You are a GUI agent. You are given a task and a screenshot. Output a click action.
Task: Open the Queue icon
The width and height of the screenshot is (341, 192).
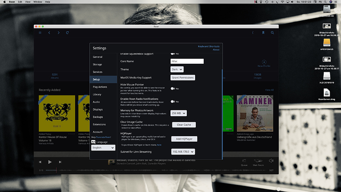click(x=244, y=161)
